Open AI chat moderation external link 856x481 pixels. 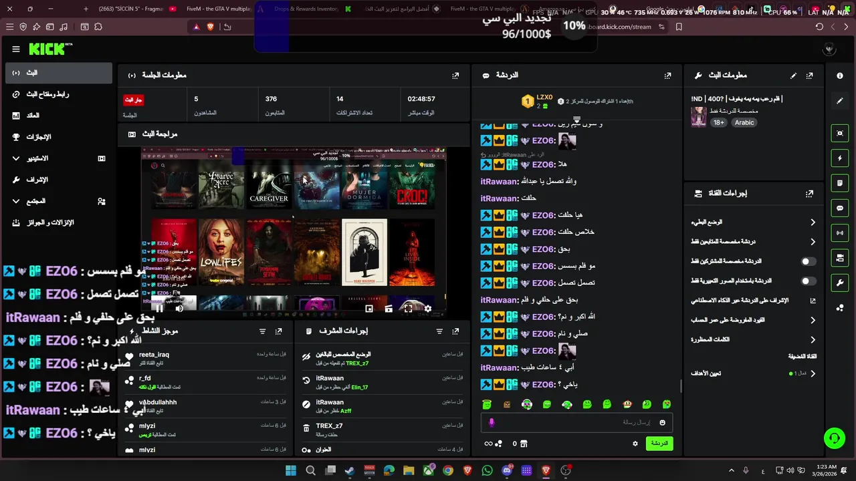pos(813,301)
